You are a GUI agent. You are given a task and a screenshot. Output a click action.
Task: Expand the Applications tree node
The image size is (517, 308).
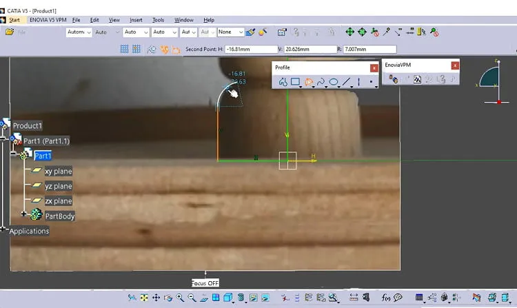point(3,229)
